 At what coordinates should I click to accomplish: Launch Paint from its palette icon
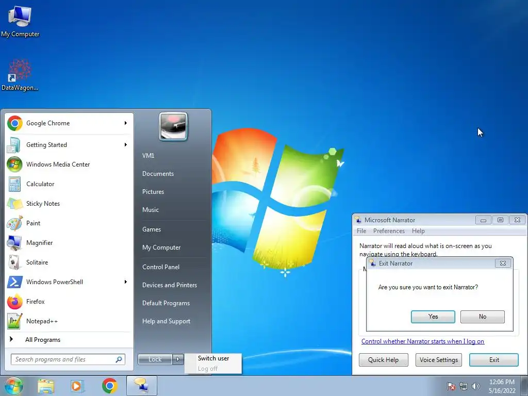point(15,223)
